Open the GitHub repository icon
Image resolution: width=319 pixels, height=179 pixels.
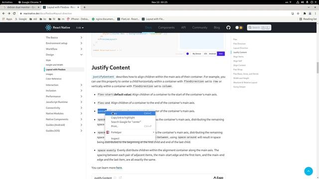(228, 27)
